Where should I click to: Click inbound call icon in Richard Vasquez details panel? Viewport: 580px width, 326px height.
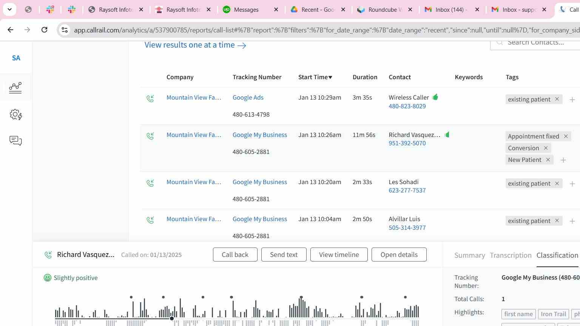click(48, 255)
